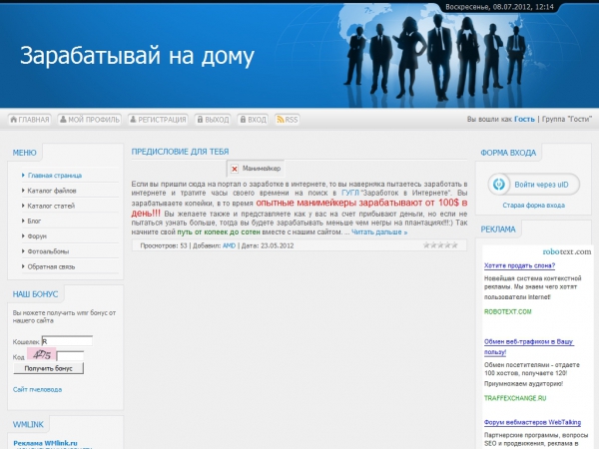Click the lock icon beside ВЫХОД
The image size is (599, 449).
(199, 120)
